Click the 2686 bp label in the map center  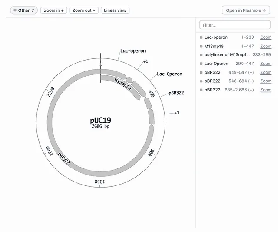click(x=100, y=126)
